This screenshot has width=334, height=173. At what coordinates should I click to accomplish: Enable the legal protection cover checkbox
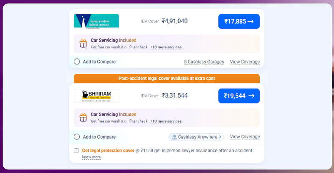(x=76, y=150)
